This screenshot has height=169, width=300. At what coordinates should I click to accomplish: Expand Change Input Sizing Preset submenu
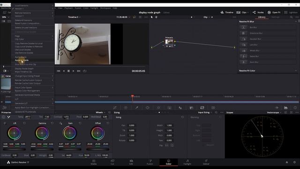[33, 76]
